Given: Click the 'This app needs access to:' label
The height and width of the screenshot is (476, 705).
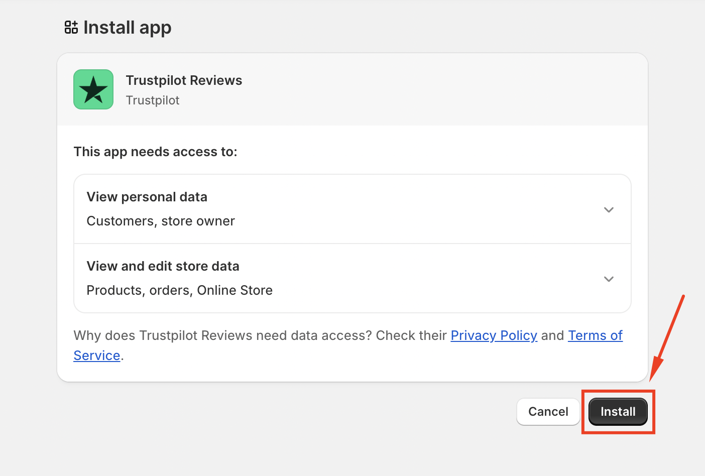Looking at the screenshot, I should pyautogui.click(x=155, y=152).
